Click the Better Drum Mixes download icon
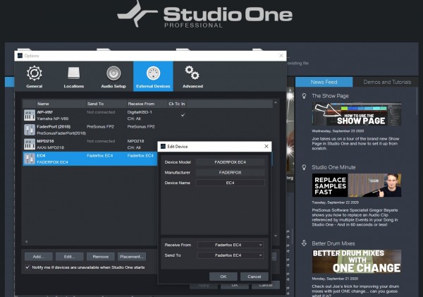This screenshot has width=423, height=297. pyautogui.click(x=304, y=243)
